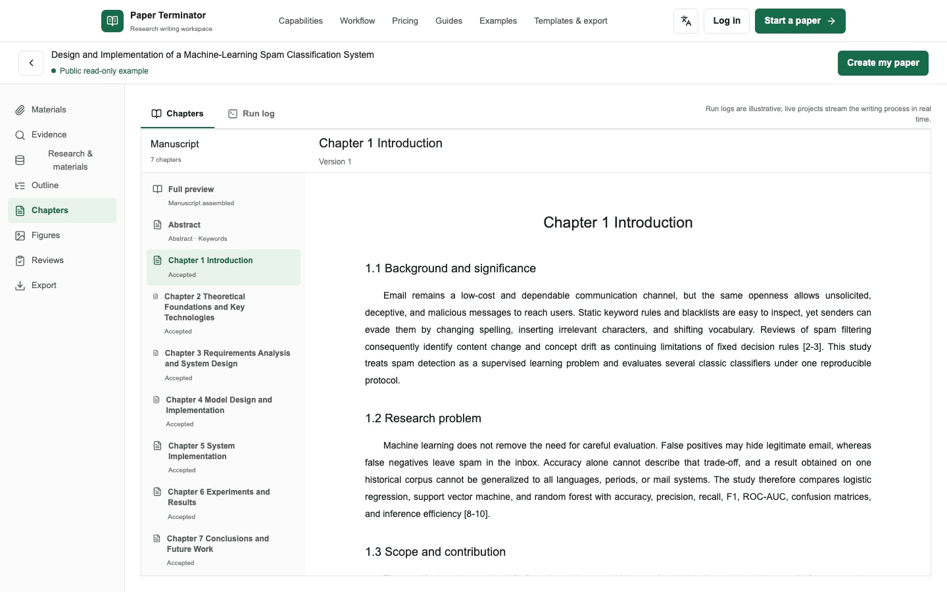The image size is (947, 592).
Task: Click the Evidence magnifier icon
Action: pos(20,135)
